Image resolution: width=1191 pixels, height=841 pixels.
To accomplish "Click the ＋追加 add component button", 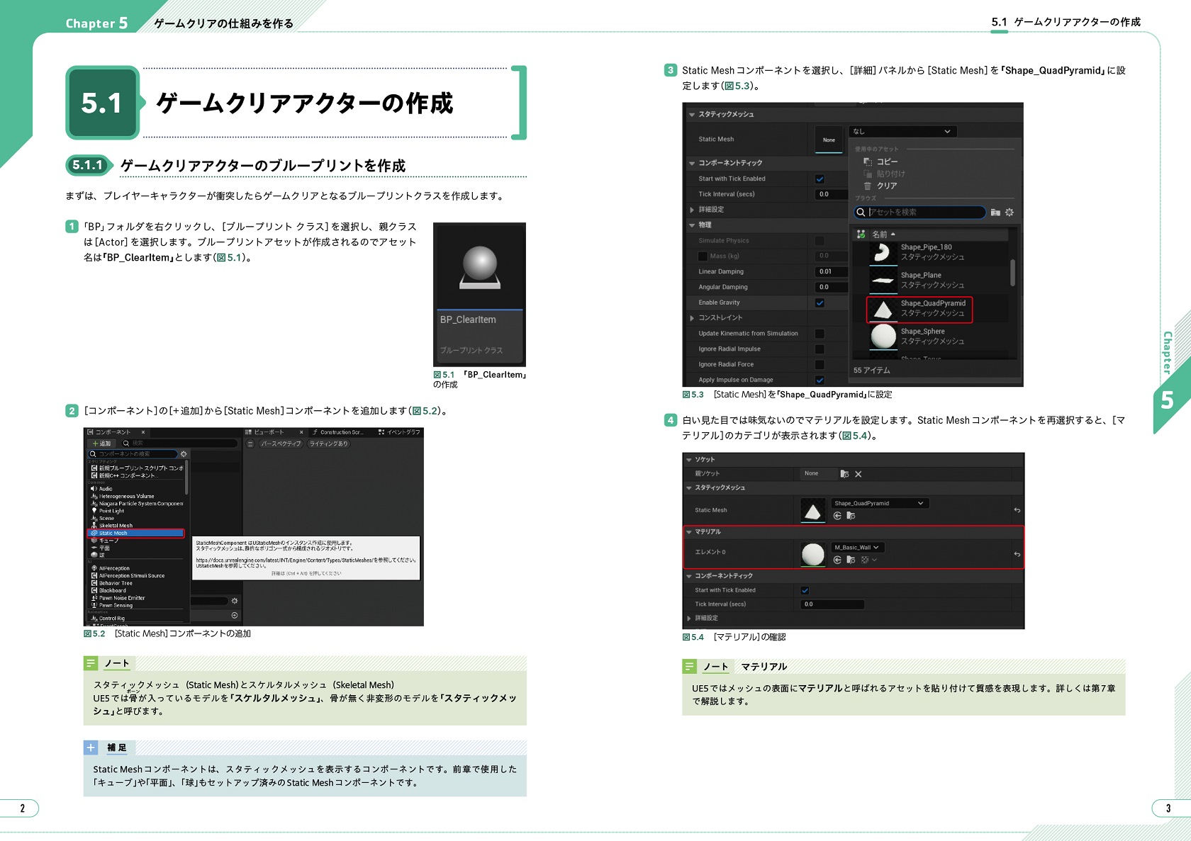I will tap(101, 444).
